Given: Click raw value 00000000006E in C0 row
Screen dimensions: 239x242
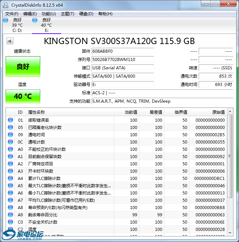Looking at the screenshot, I should 210,222.
